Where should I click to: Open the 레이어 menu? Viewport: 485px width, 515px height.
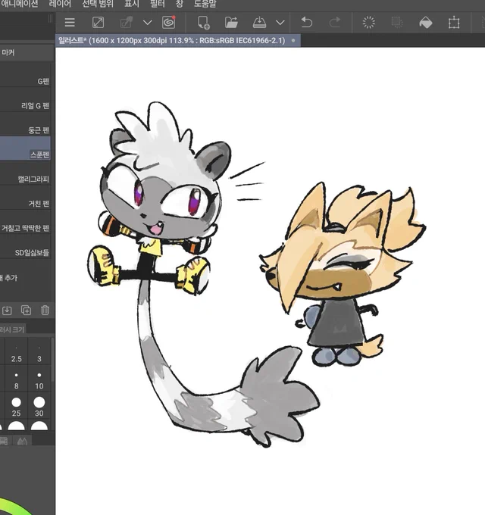click(60, 4)
